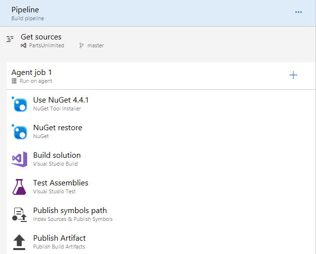Click the Publish symbols path icon
The height and width of the screenshot is (254, 316).
[19, 215]
